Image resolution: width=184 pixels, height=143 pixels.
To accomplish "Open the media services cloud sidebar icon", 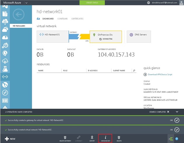I will coord(5,29).
